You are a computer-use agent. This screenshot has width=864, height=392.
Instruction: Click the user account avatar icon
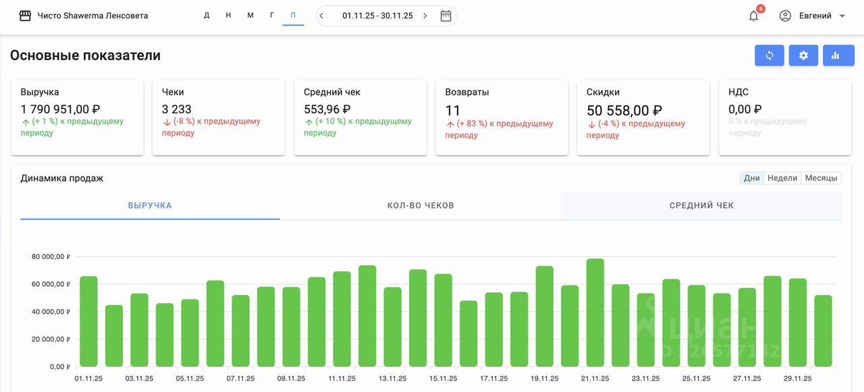pos(785,16)
